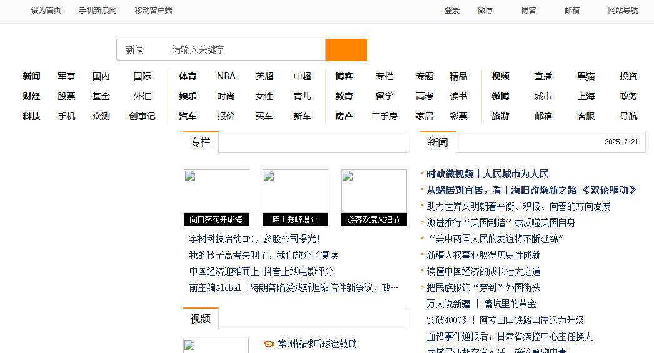Open the 向日葵花开成海 thumbnail
Viewport: 654px width, 353px height.
coord(216,197)
